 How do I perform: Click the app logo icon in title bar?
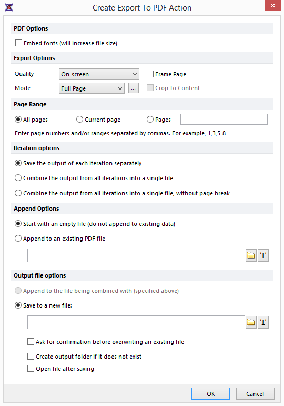point(9,7)
